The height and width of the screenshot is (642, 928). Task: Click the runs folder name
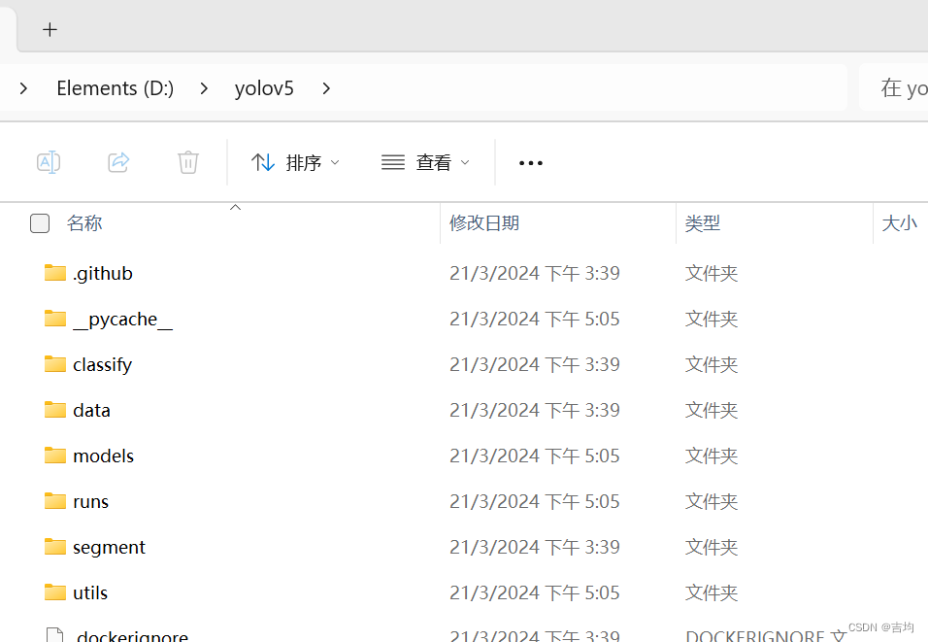click(x=90, y=501)
